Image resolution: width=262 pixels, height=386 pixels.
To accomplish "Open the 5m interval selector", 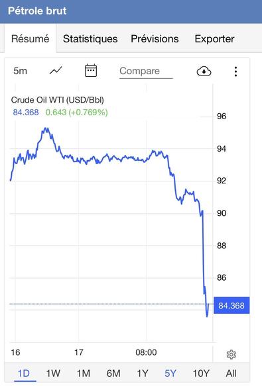I will click(20, 71).
